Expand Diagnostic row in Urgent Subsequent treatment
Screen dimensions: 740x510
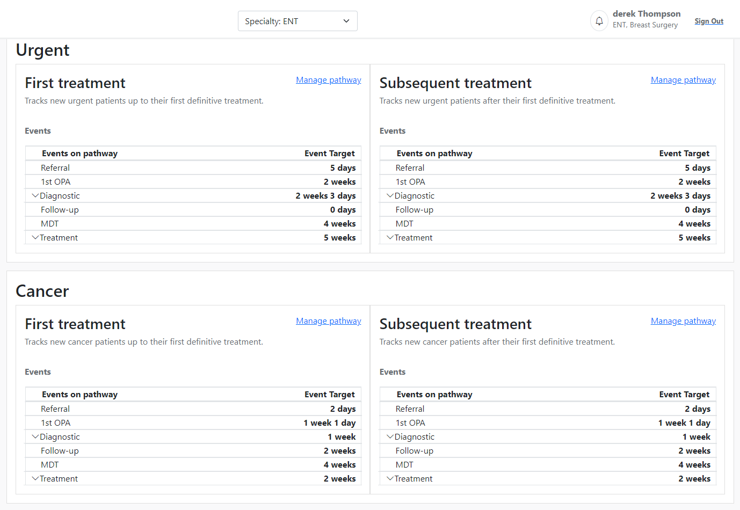(x=390, y=196)
